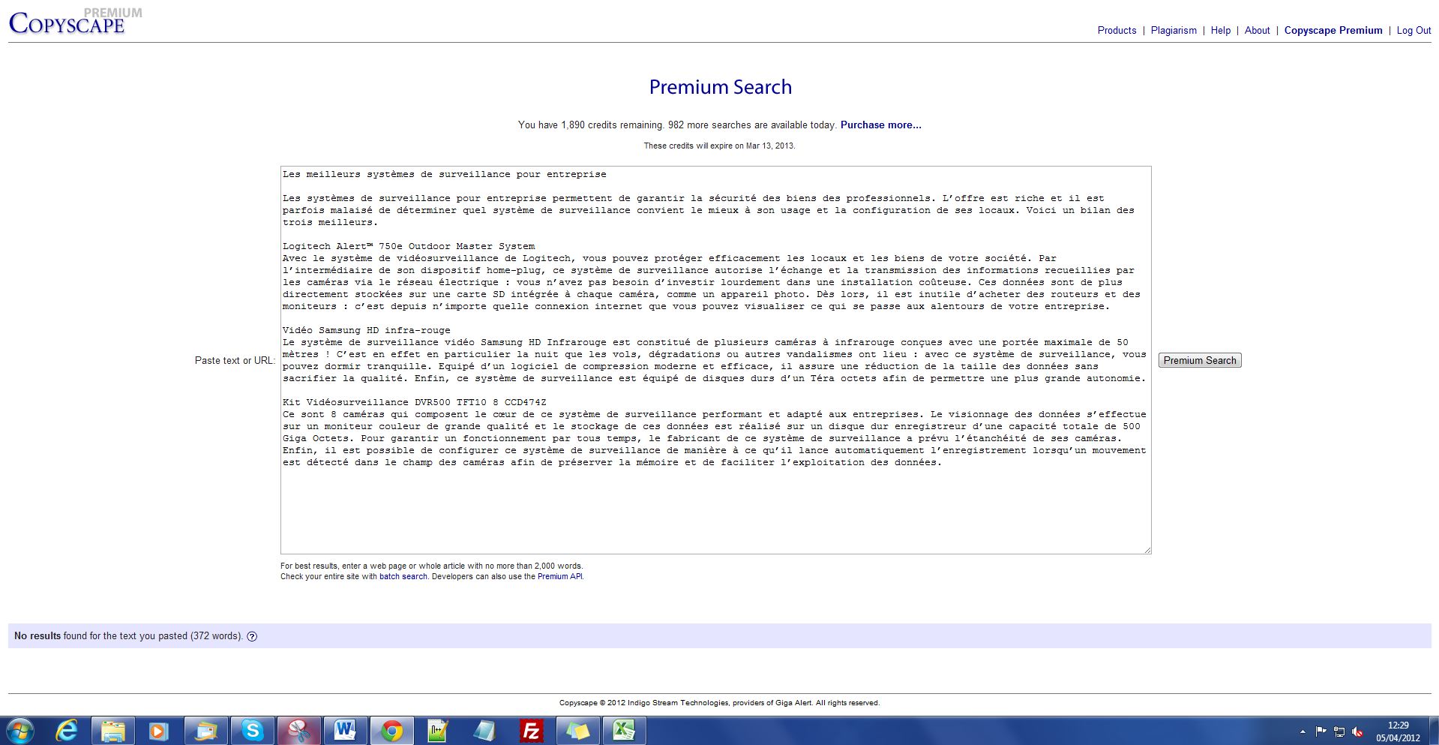The width and height of the screenshot is (1439, 745).
Task: Switch to Microsoft Word in taskbar
Action: click(x=345, y=730)
